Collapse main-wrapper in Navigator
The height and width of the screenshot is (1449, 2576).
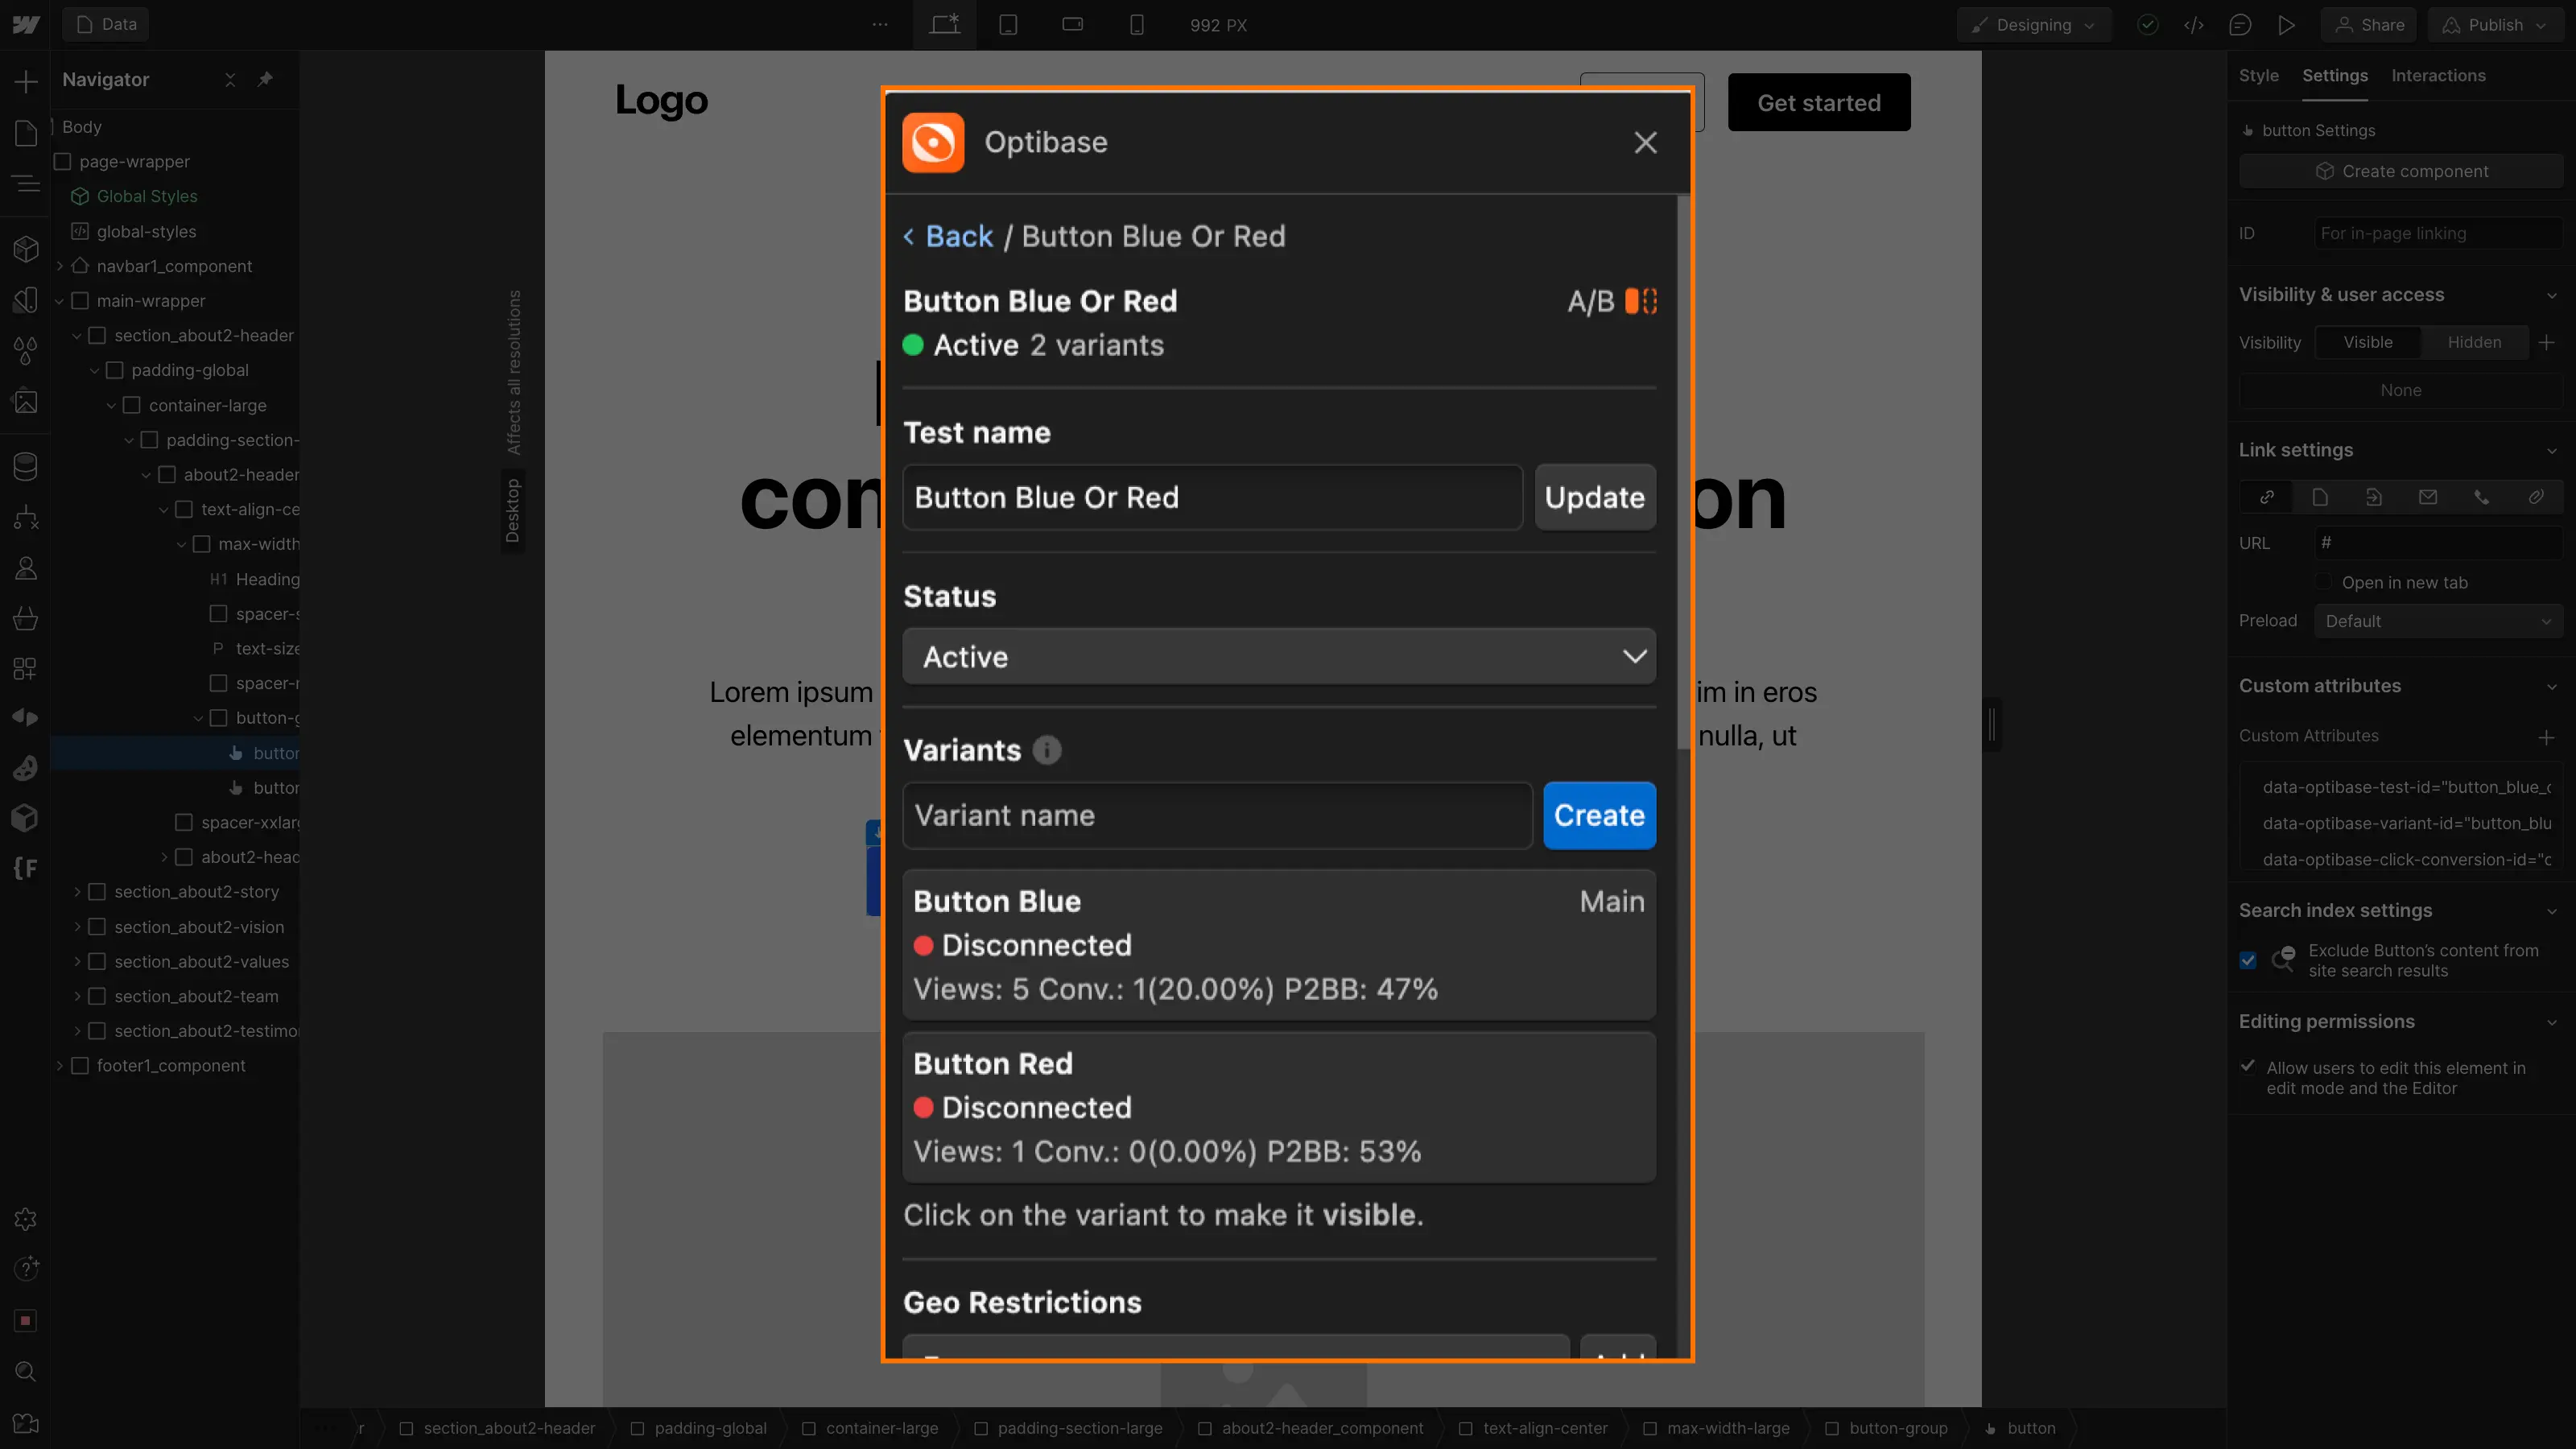pyautogui.click(x=60, y=301)
